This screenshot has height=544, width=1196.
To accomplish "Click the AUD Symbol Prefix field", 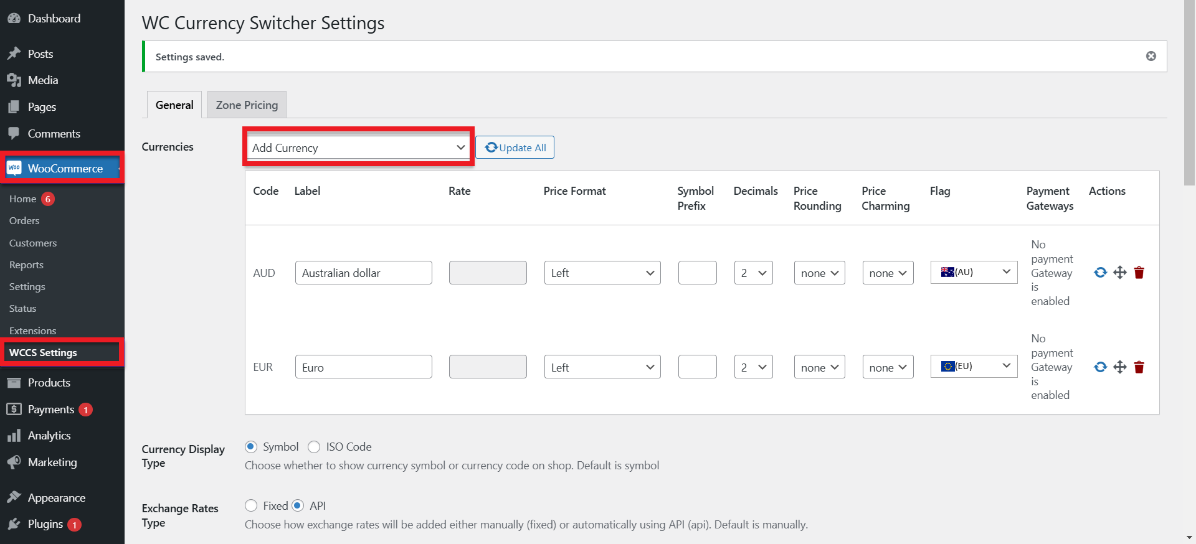I will point(698,273).
